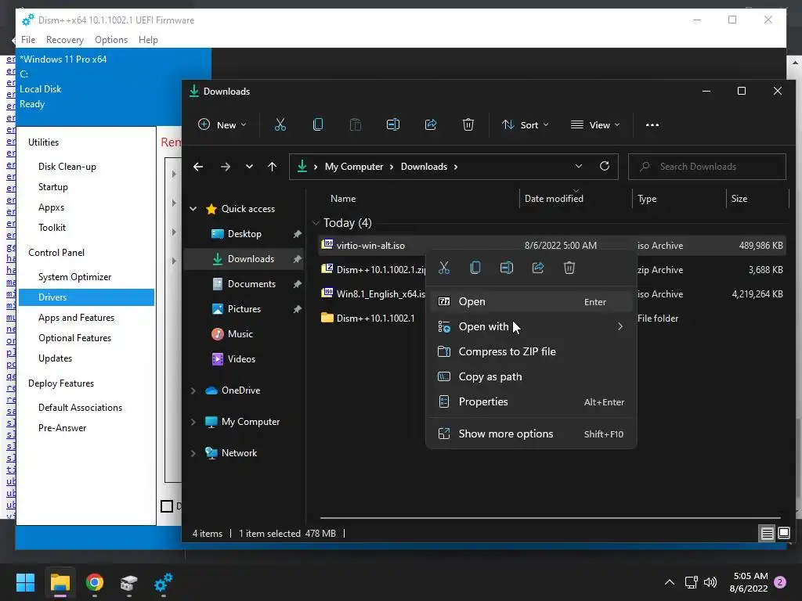Click File Explorer taskbar icon
Screen dimensions: 802x601
click(x=60, y=582)
